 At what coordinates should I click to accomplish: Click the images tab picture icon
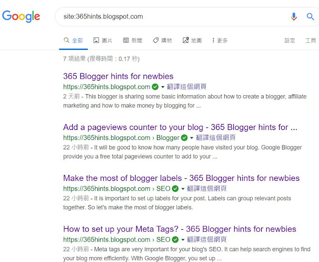[x=96, y=40]
